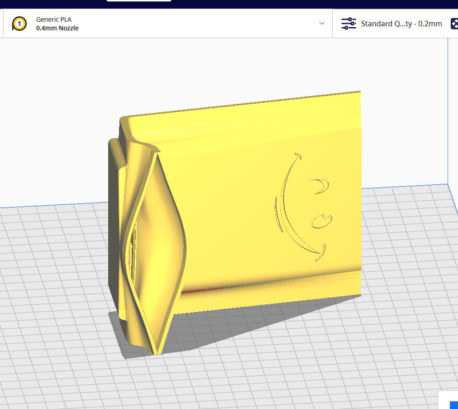Click the 0.4mm Nozzle label
458x409 pixels.
[57, 28]
